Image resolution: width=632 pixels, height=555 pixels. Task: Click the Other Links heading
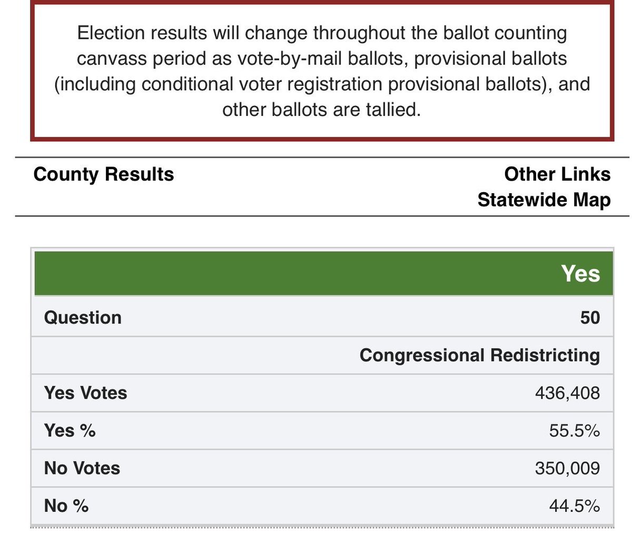click(x=557, y=174)
